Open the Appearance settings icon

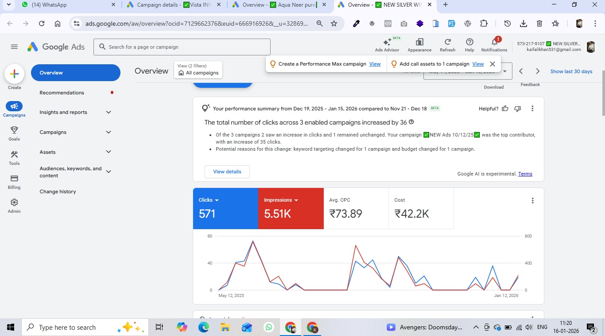coord(419,43)
